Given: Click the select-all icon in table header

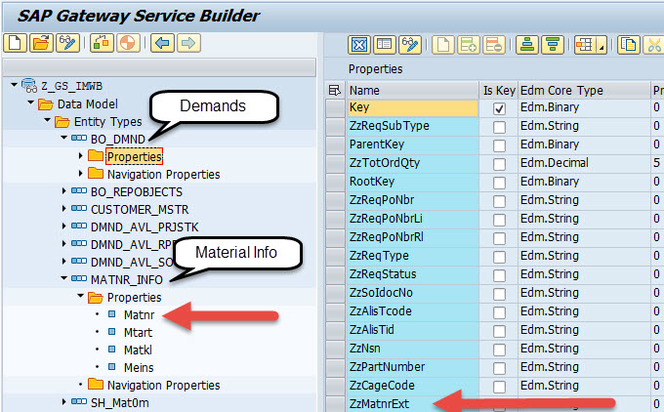Looking at the screenshot, I should point(335,90).
